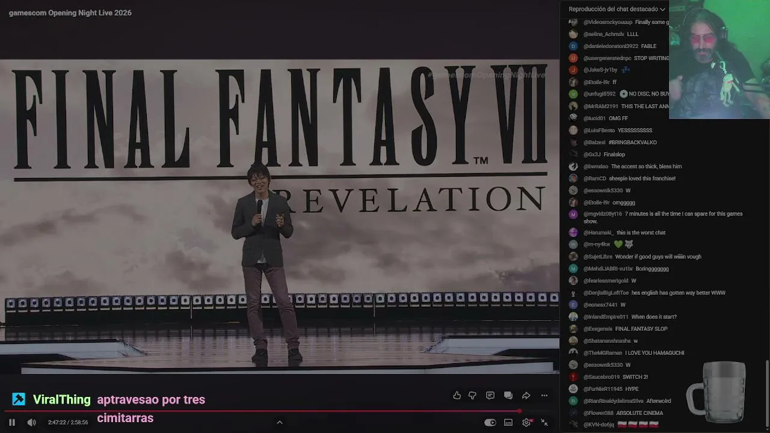The height and width of the screenshot is (433, 770).
Task: Click the username @Flower088 in chat
Action: pos(598,413)
